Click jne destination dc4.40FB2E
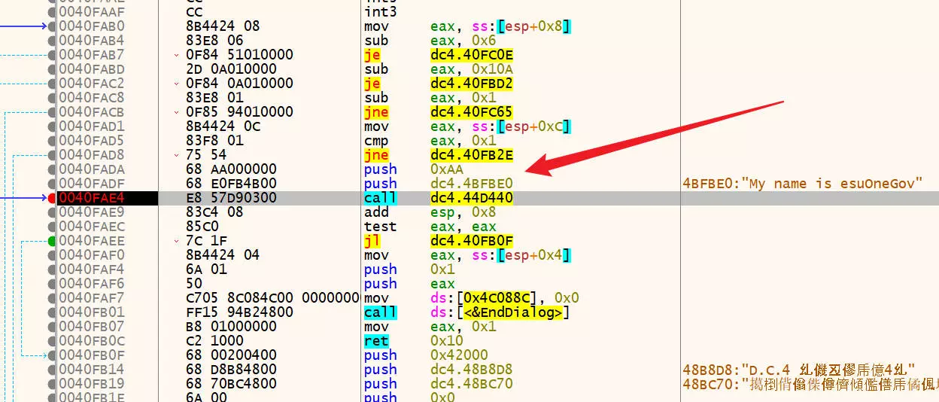 [x=472, y=155]
